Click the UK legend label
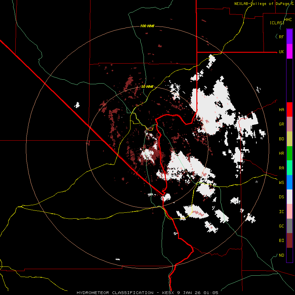This screenshot has width=295, height=295. coord(281,52)
